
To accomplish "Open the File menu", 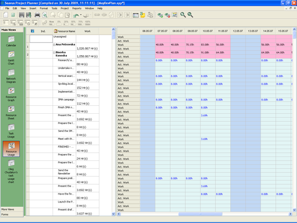I will point(7,9).
